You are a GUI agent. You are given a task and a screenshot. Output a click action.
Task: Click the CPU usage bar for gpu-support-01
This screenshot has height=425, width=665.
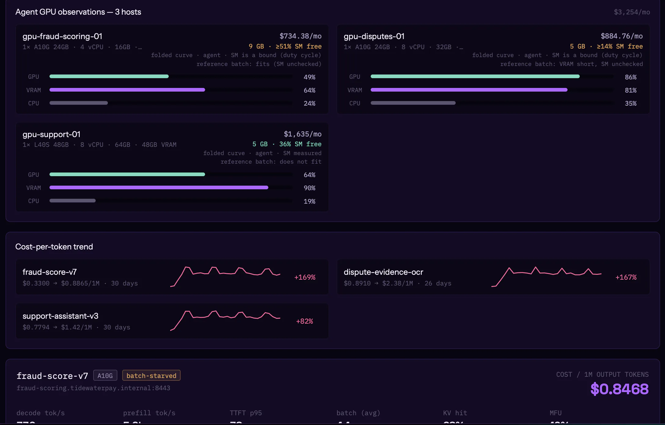(x=171, y=201)
